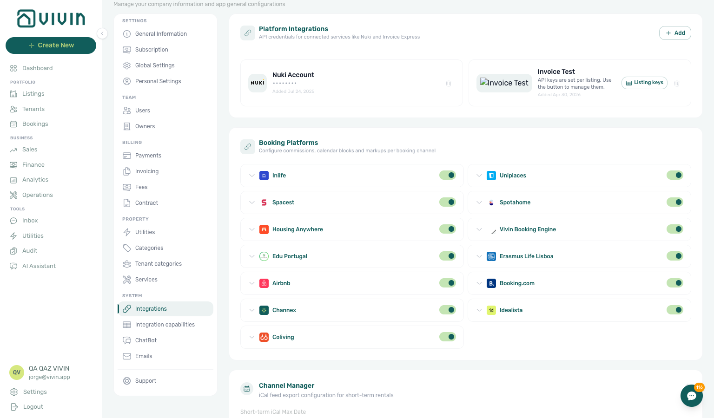Click the Spotahome platform logo
This screenshot has width=714, height=418.
click(491, 202)
